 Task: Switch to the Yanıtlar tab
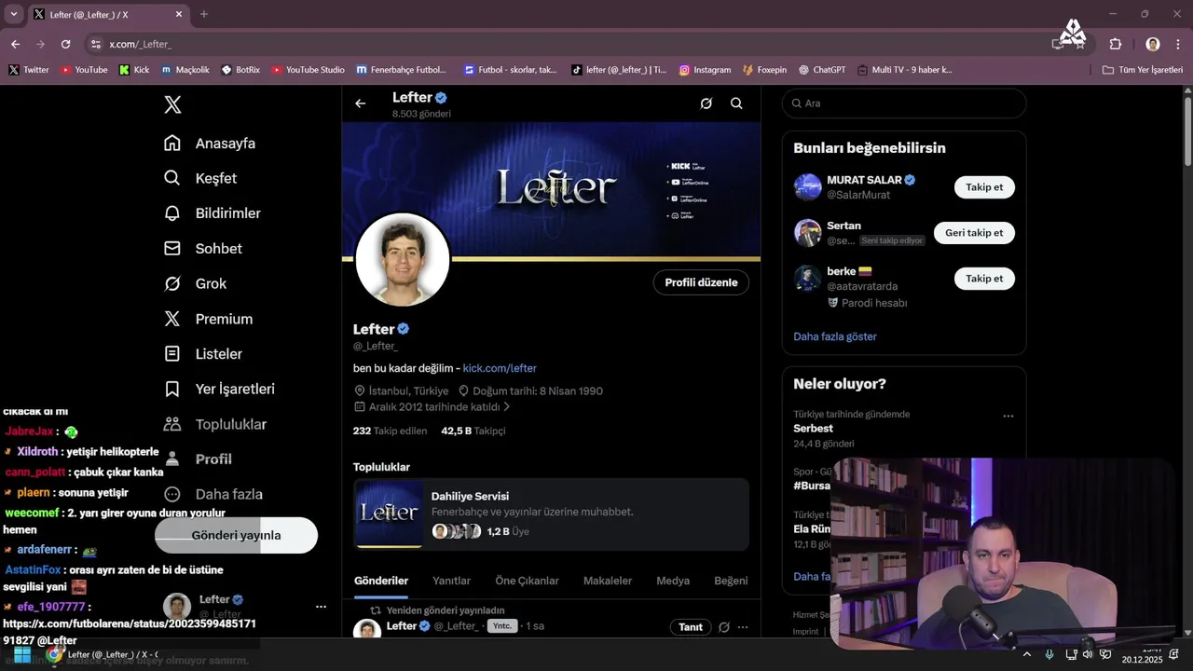click(x=451, y=581)
